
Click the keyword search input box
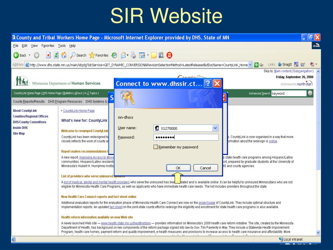pyautogui.click(x=289, y=93)
